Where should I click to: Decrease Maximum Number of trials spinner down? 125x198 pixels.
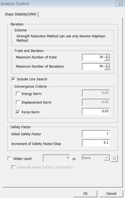tap(107, 59)
